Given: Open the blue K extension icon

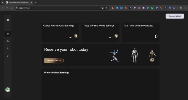Looking at the screenshot, I should click(x=117, y=8).
